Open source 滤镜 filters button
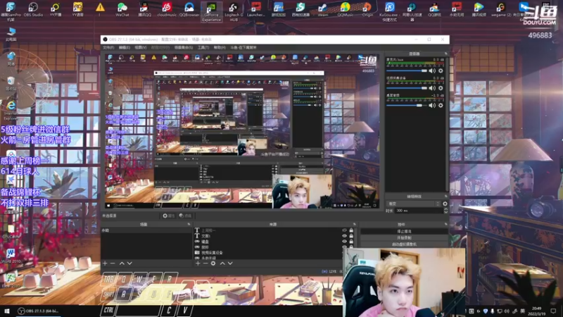This screenshot has height=317, width=563. pos(185,216)
